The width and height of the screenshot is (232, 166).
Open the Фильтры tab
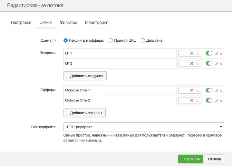point(68,22)
